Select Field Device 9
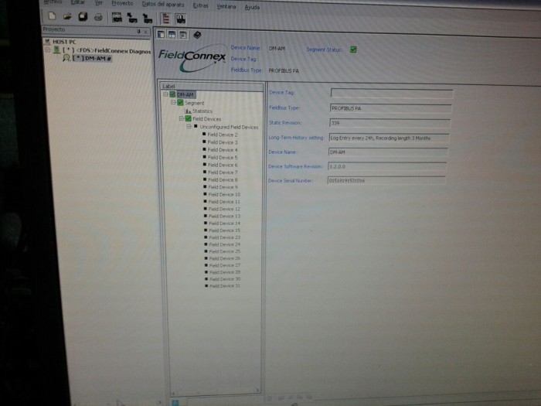The width and height of the screenshot is (541, 406). pyautogui.click(x=223, y=187)
